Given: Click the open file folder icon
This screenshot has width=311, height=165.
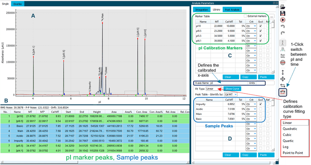Looking at the screenshot, I should coord(283,7).
